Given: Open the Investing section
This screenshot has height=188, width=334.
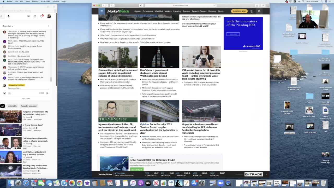Looking at the screenshot, I should coord(177,11).
